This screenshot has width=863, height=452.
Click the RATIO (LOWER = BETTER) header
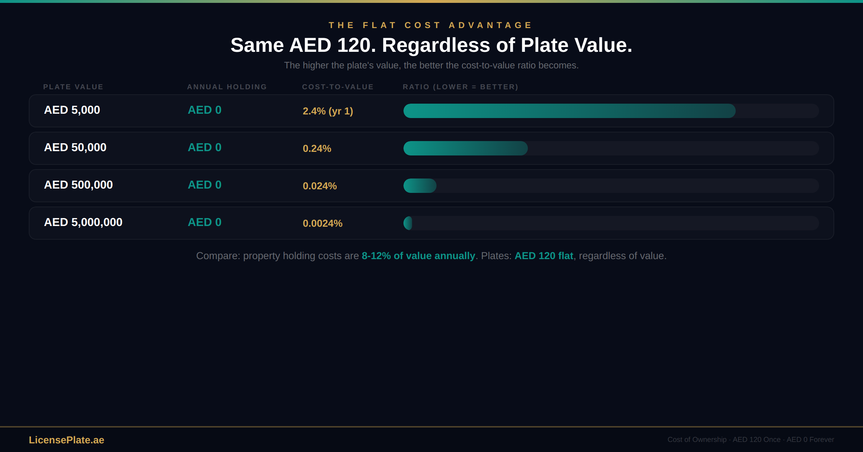pyautogui.click(x=460, y=87)
